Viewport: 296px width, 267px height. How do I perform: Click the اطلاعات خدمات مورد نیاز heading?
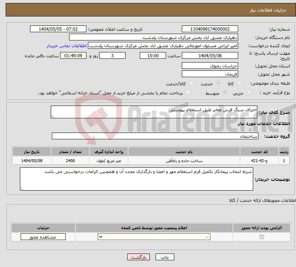(264, 124)
